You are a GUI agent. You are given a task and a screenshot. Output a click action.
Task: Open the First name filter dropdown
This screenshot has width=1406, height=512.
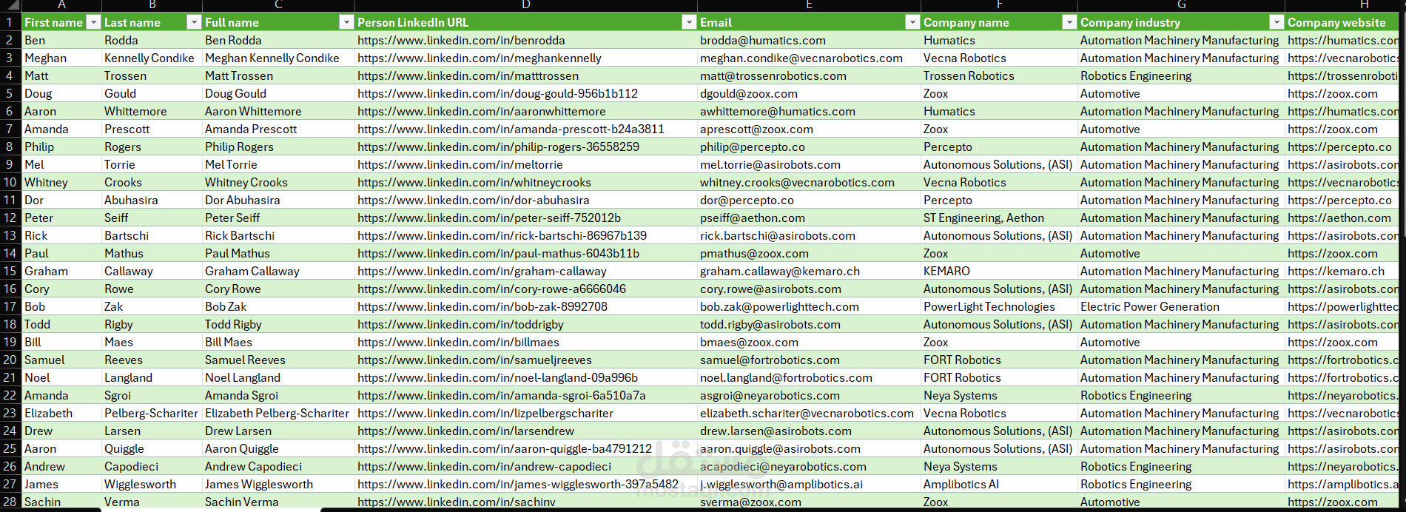tap(93, 22)
